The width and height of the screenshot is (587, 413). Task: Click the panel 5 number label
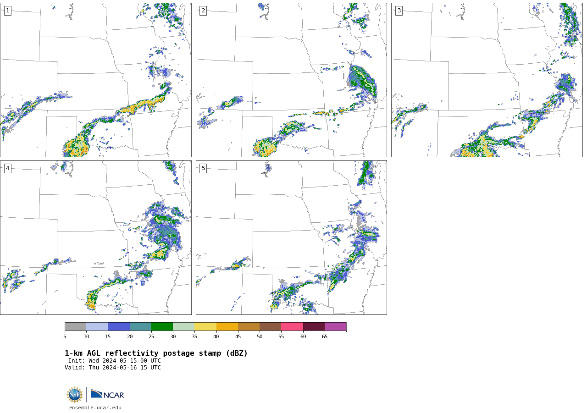[x=203, y=168]
